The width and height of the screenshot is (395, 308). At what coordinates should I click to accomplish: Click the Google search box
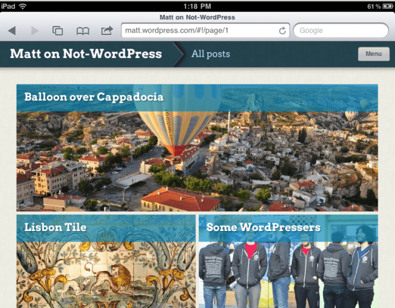pos(341,30)
